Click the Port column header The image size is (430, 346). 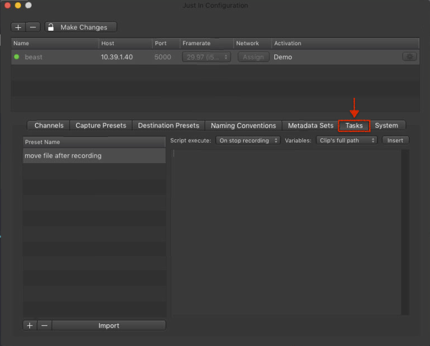pos(166,43)
